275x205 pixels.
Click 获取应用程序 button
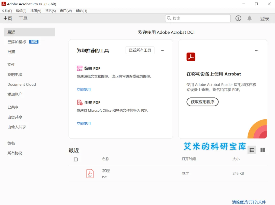[x=202, y=102]
